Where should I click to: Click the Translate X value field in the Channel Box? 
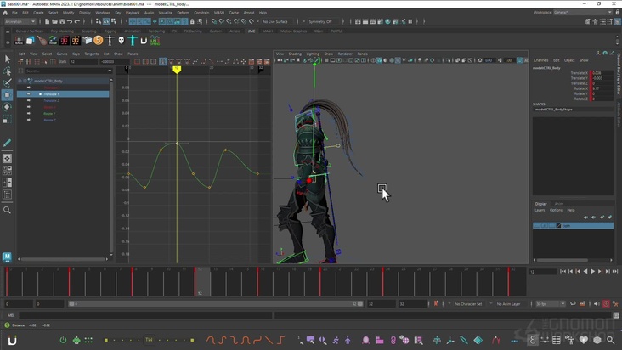pos(602,73)
